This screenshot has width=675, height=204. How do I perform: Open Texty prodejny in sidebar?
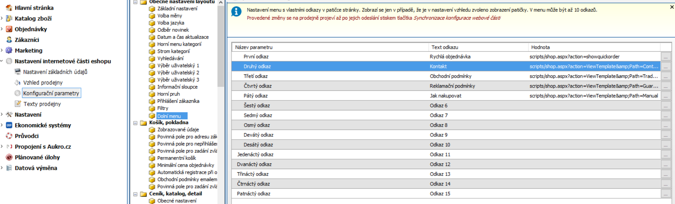[42, 104]
